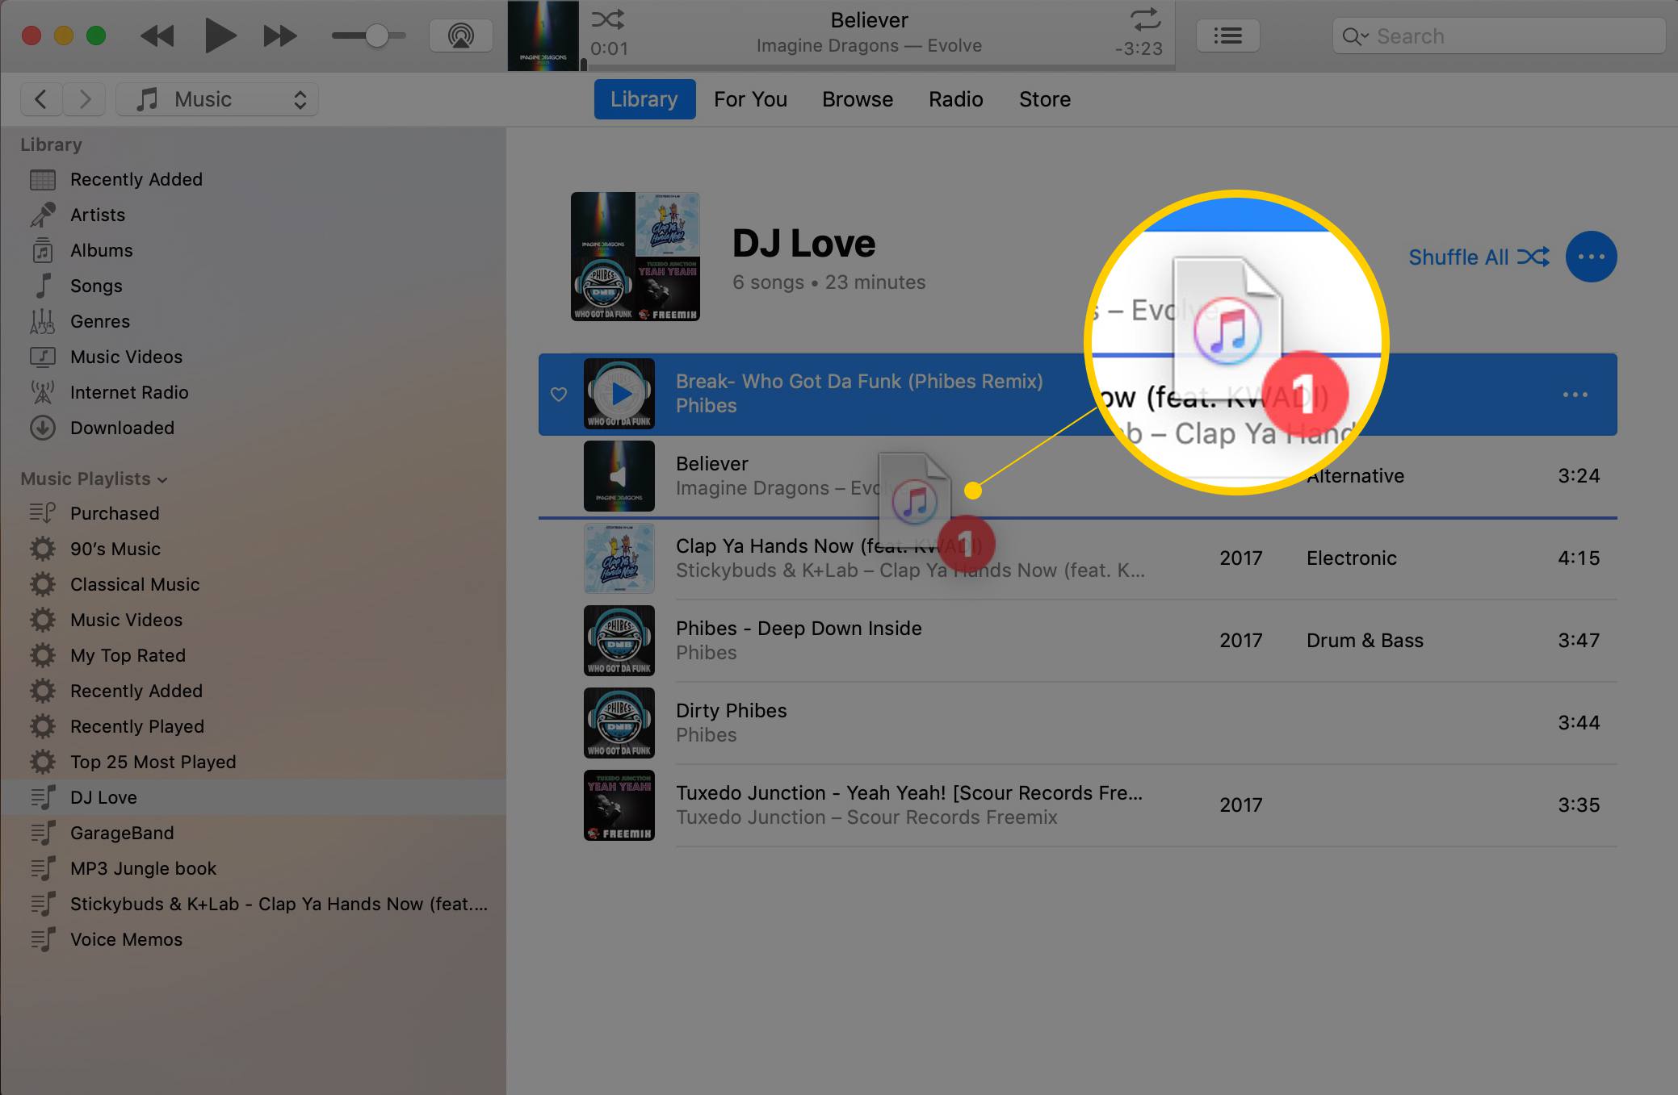Click the For You tab
Viewport: 1678px width, 1095px height.
pos(751,100)
